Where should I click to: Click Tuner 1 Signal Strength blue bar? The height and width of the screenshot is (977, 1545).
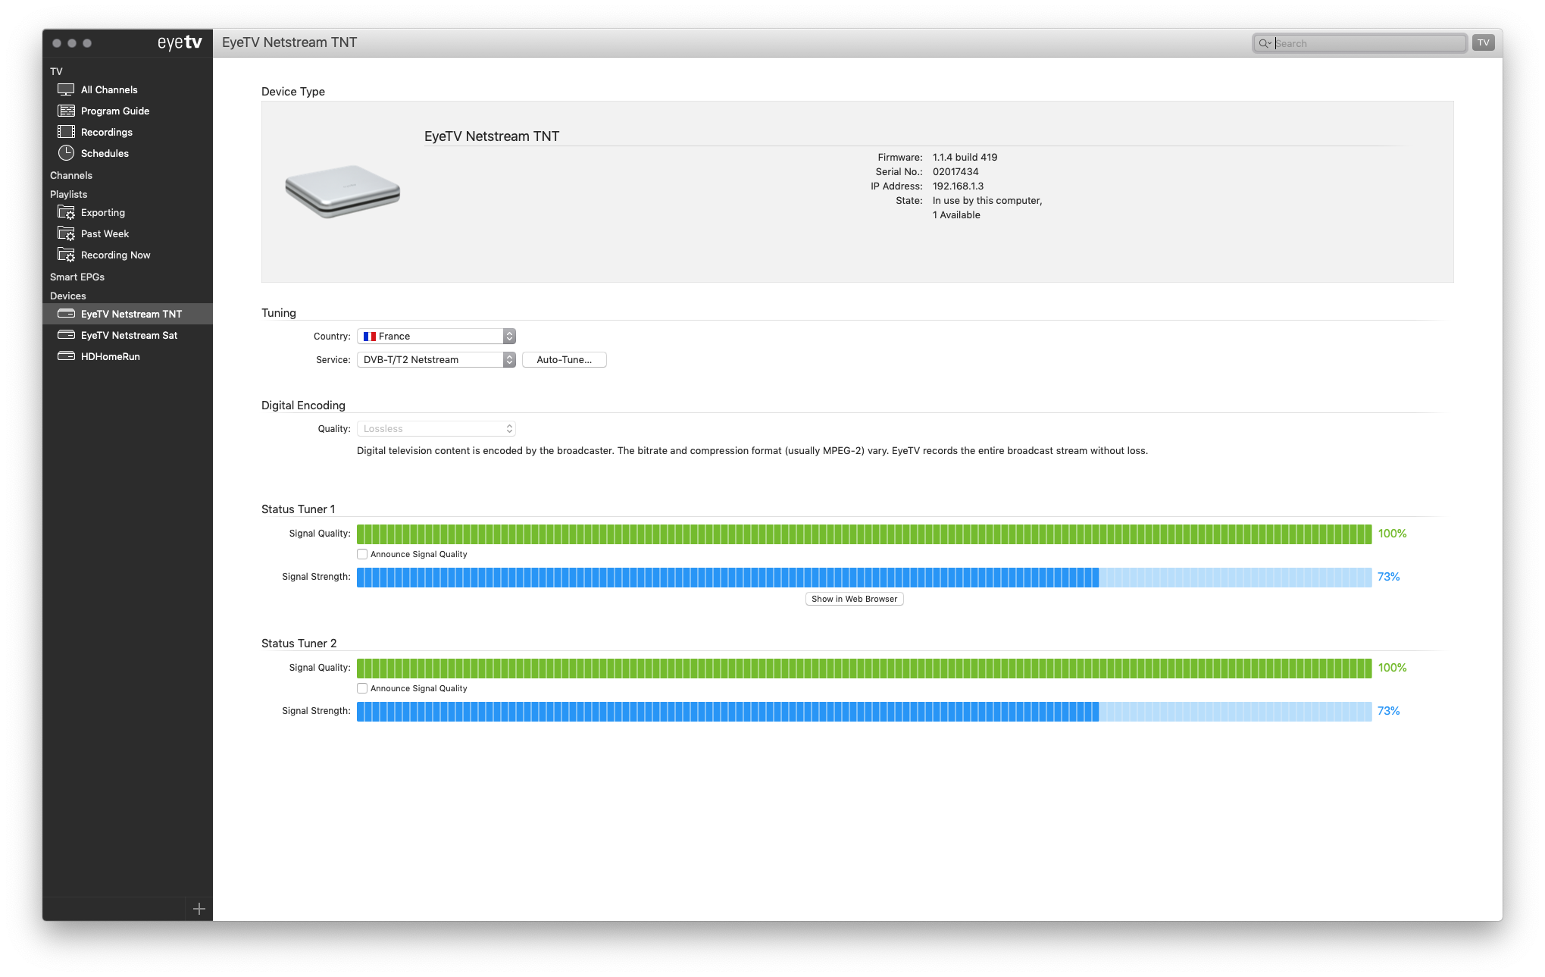tap(864, 577)
